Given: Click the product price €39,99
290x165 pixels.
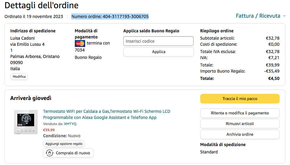Looking at the screenshot, I should tap(49, 130).
